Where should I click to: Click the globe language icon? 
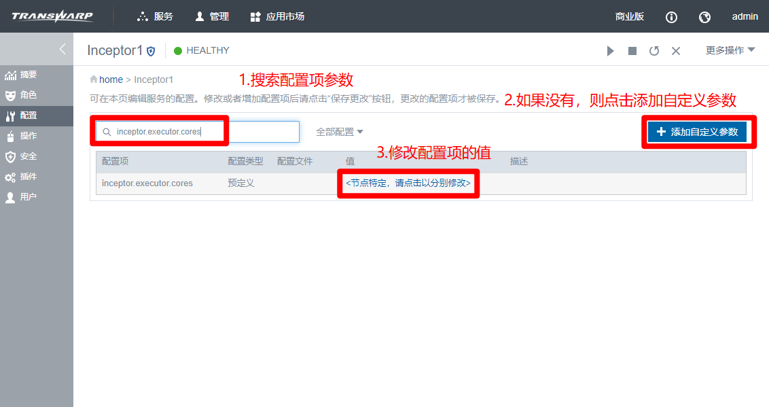(x=704, y=17)
